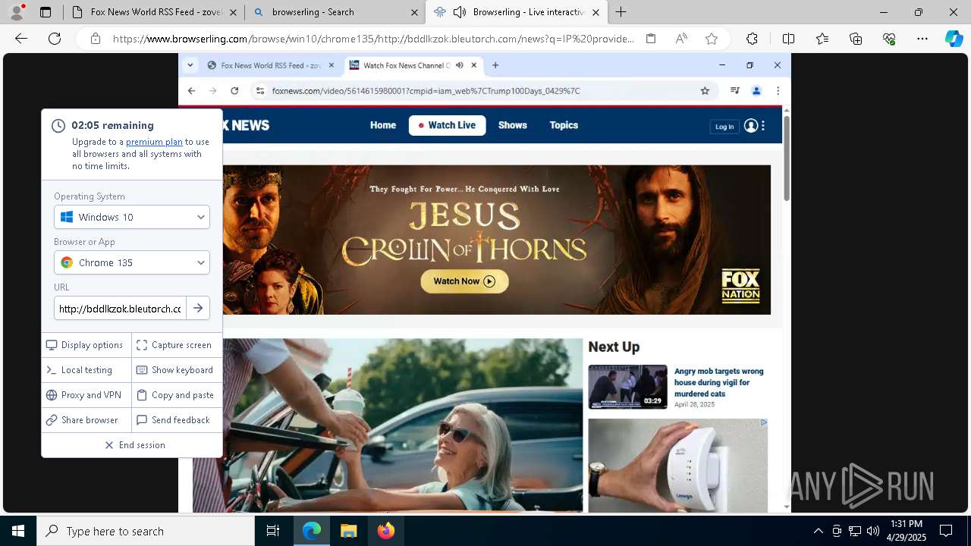The image size is (971, 546).
Task: Open inner Chrome three-dot menu
Action: pos(778,91)
